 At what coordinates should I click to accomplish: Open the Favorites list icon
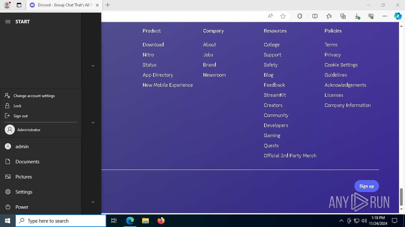tap(329, 16)
